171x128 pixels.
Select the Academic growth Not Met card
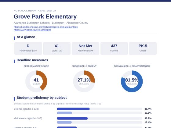click(85, 48)
